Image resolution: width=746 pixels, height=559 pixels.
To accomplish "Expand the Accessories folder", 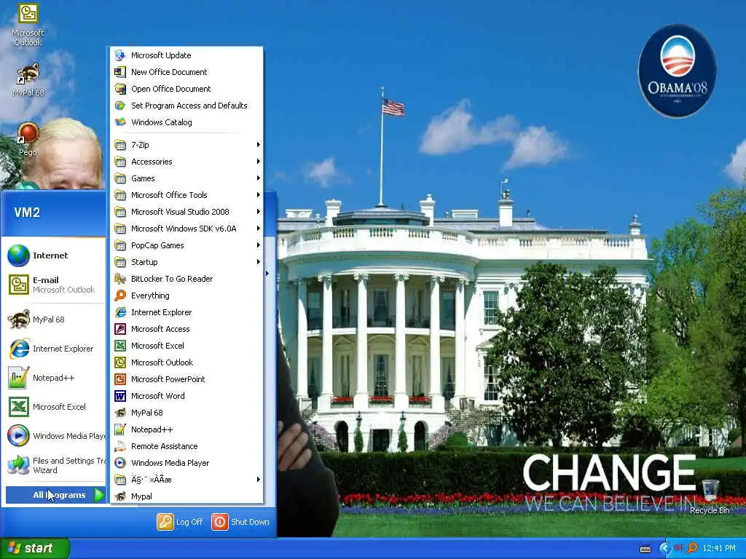I will click(186, 162).
